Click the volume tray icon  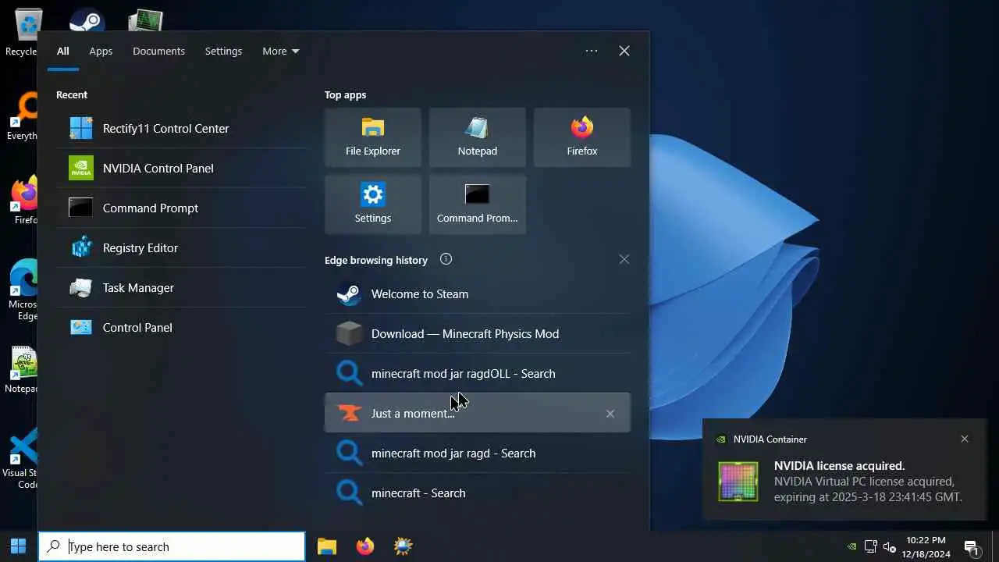(889, 546)
